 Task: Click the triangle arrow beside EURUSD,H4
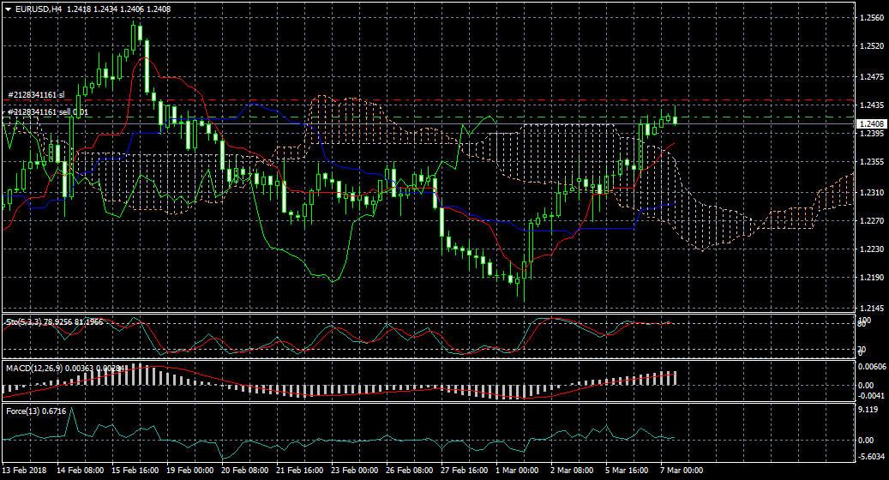tap(7, 9)
